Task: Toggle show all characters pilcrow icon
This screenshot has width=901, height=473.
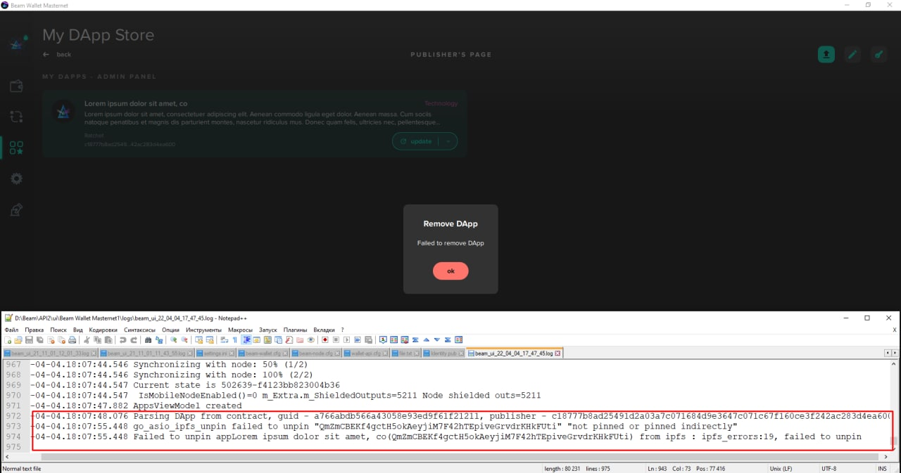Action: (235, 339)
